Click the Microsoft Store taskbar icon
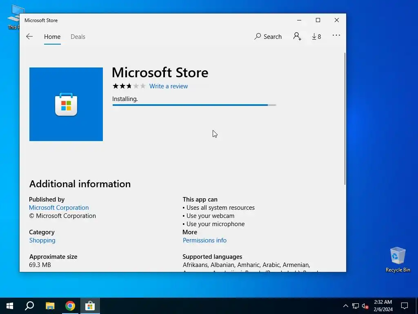 (90, 306)
